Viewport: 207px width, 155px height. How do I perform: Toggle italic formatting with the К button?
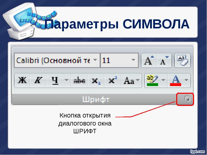coord(38,80)
